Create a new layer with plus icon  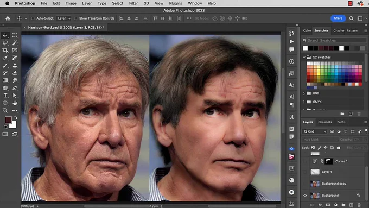[x=351, y=205]
